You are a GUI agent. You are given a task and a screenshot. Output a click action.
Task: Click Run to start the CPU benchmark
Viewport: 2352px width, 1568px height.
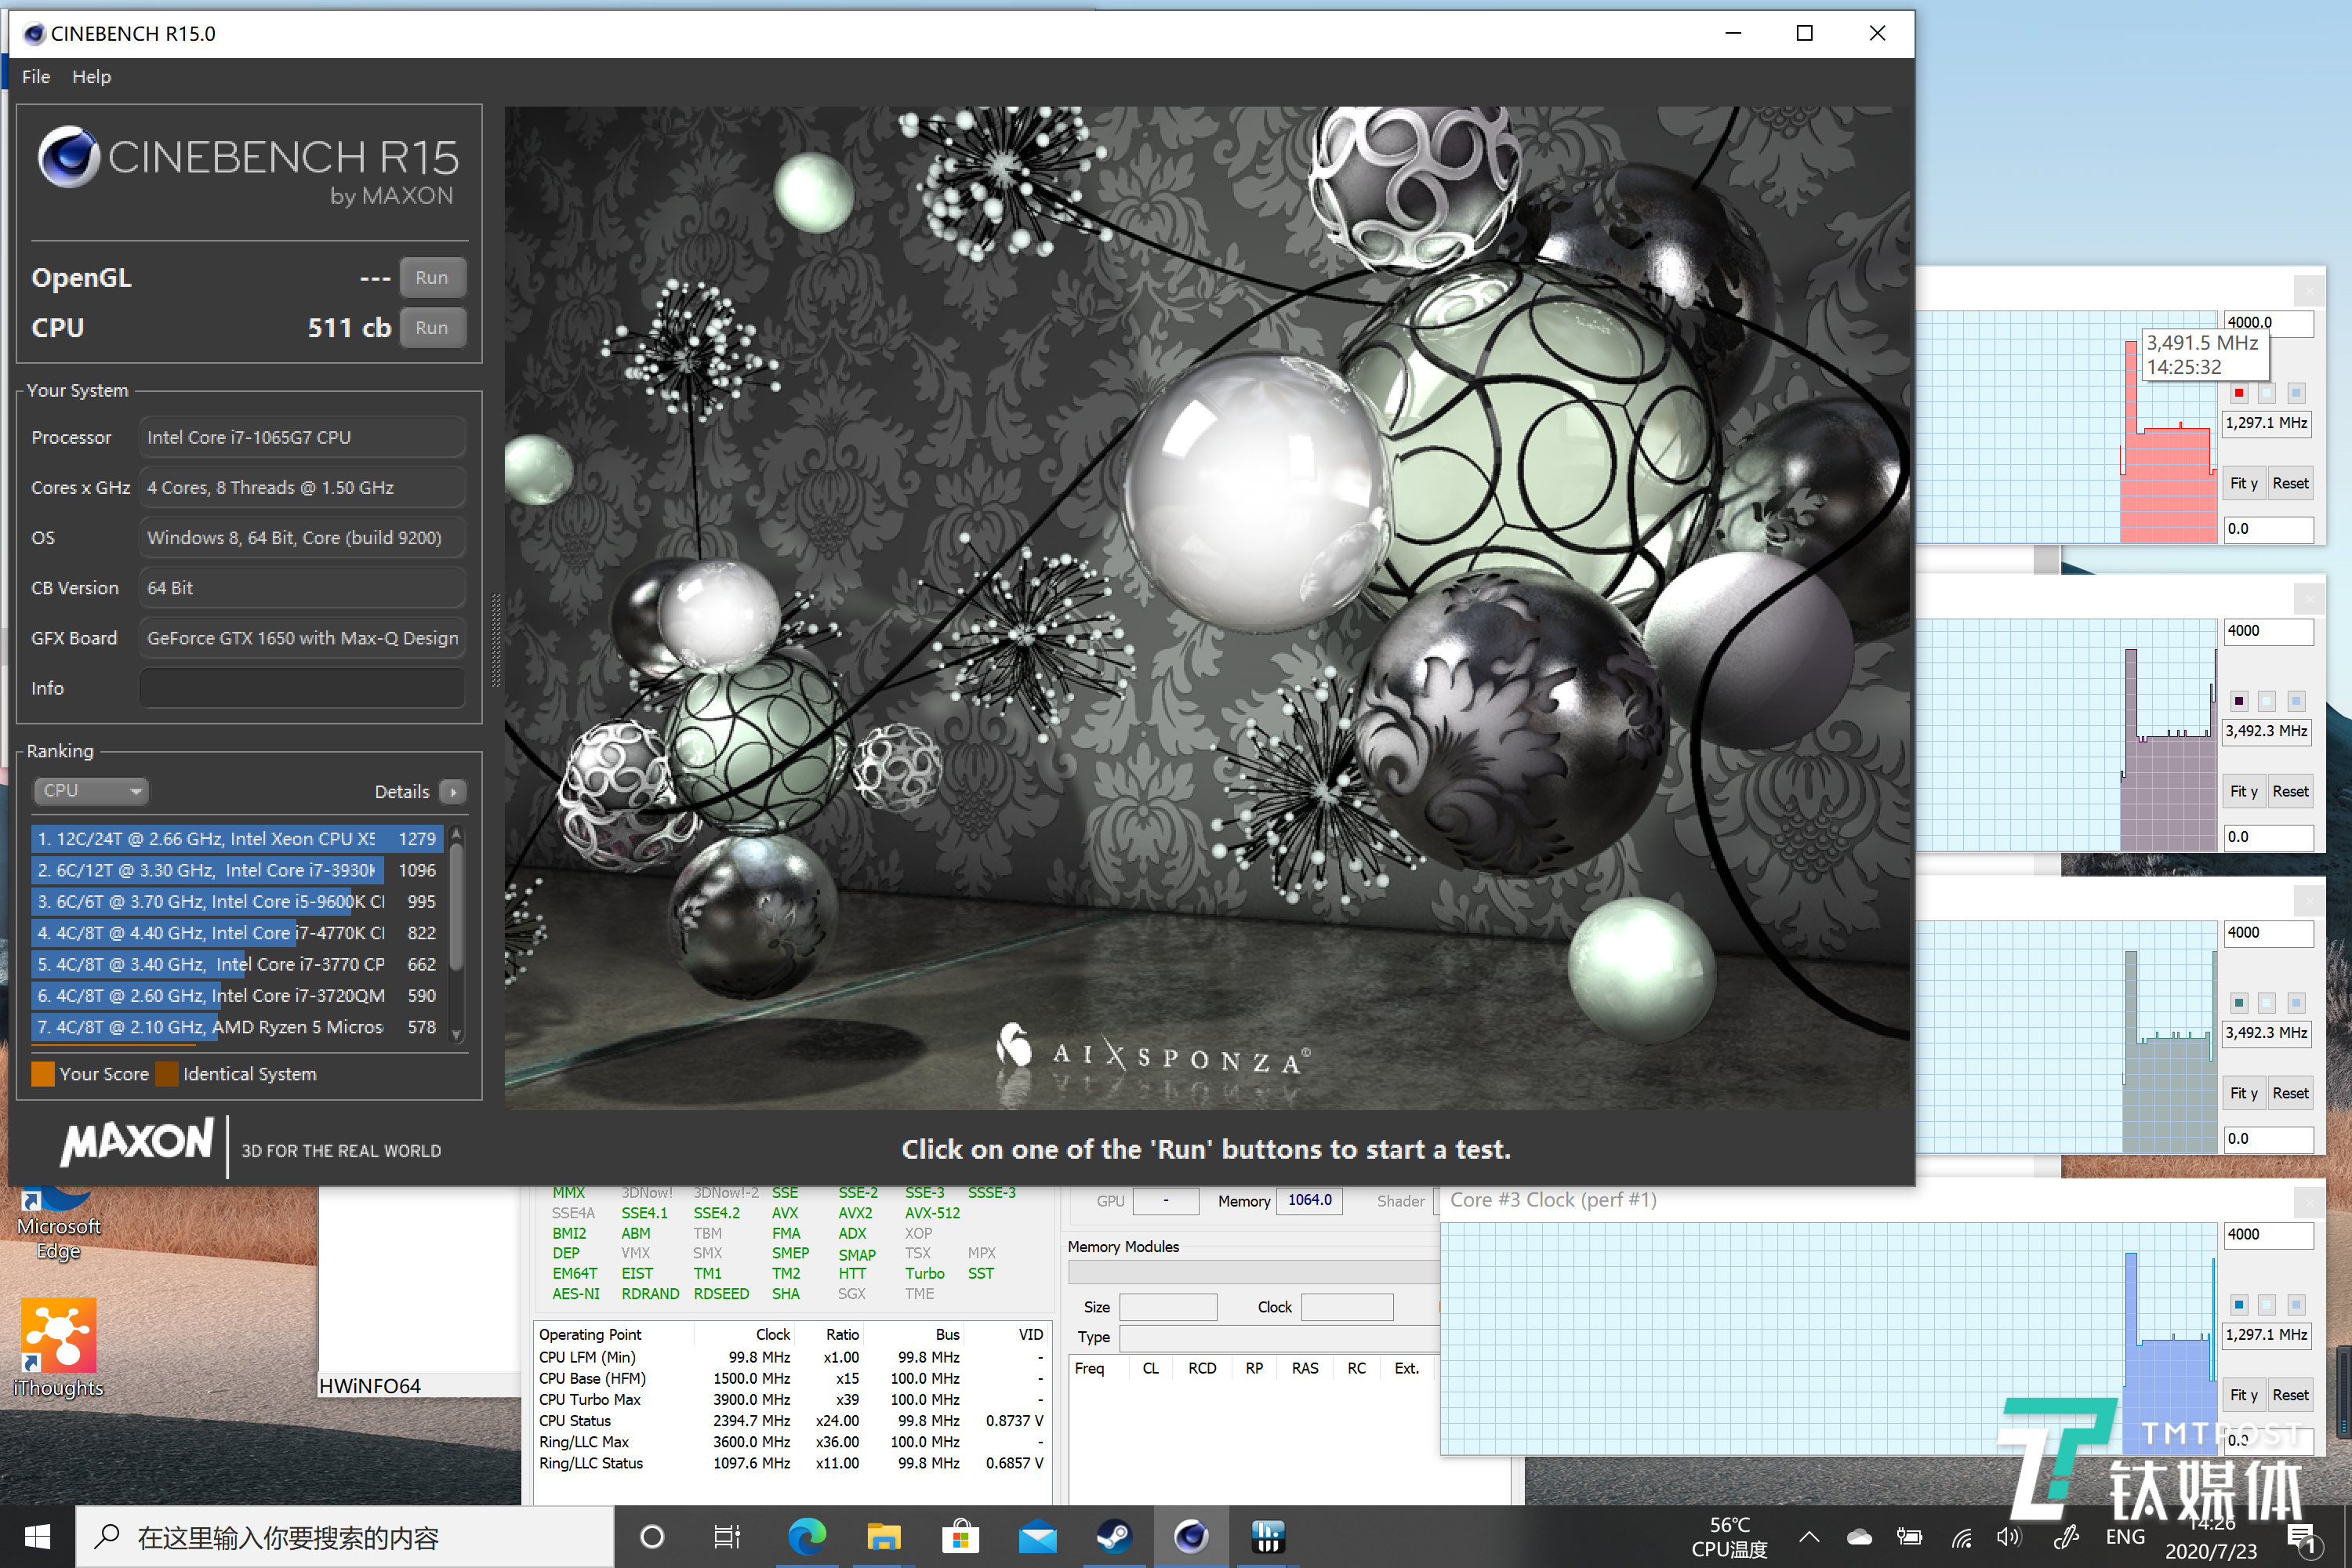click(x=432, y=327)
